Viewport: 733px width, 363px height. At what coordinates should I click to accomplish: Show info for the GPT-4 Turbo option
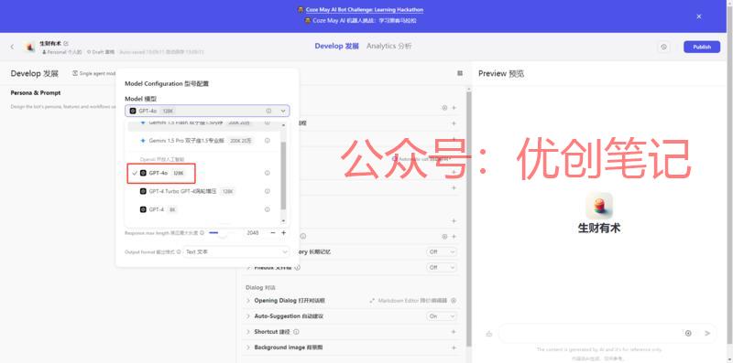click(268, 191)
